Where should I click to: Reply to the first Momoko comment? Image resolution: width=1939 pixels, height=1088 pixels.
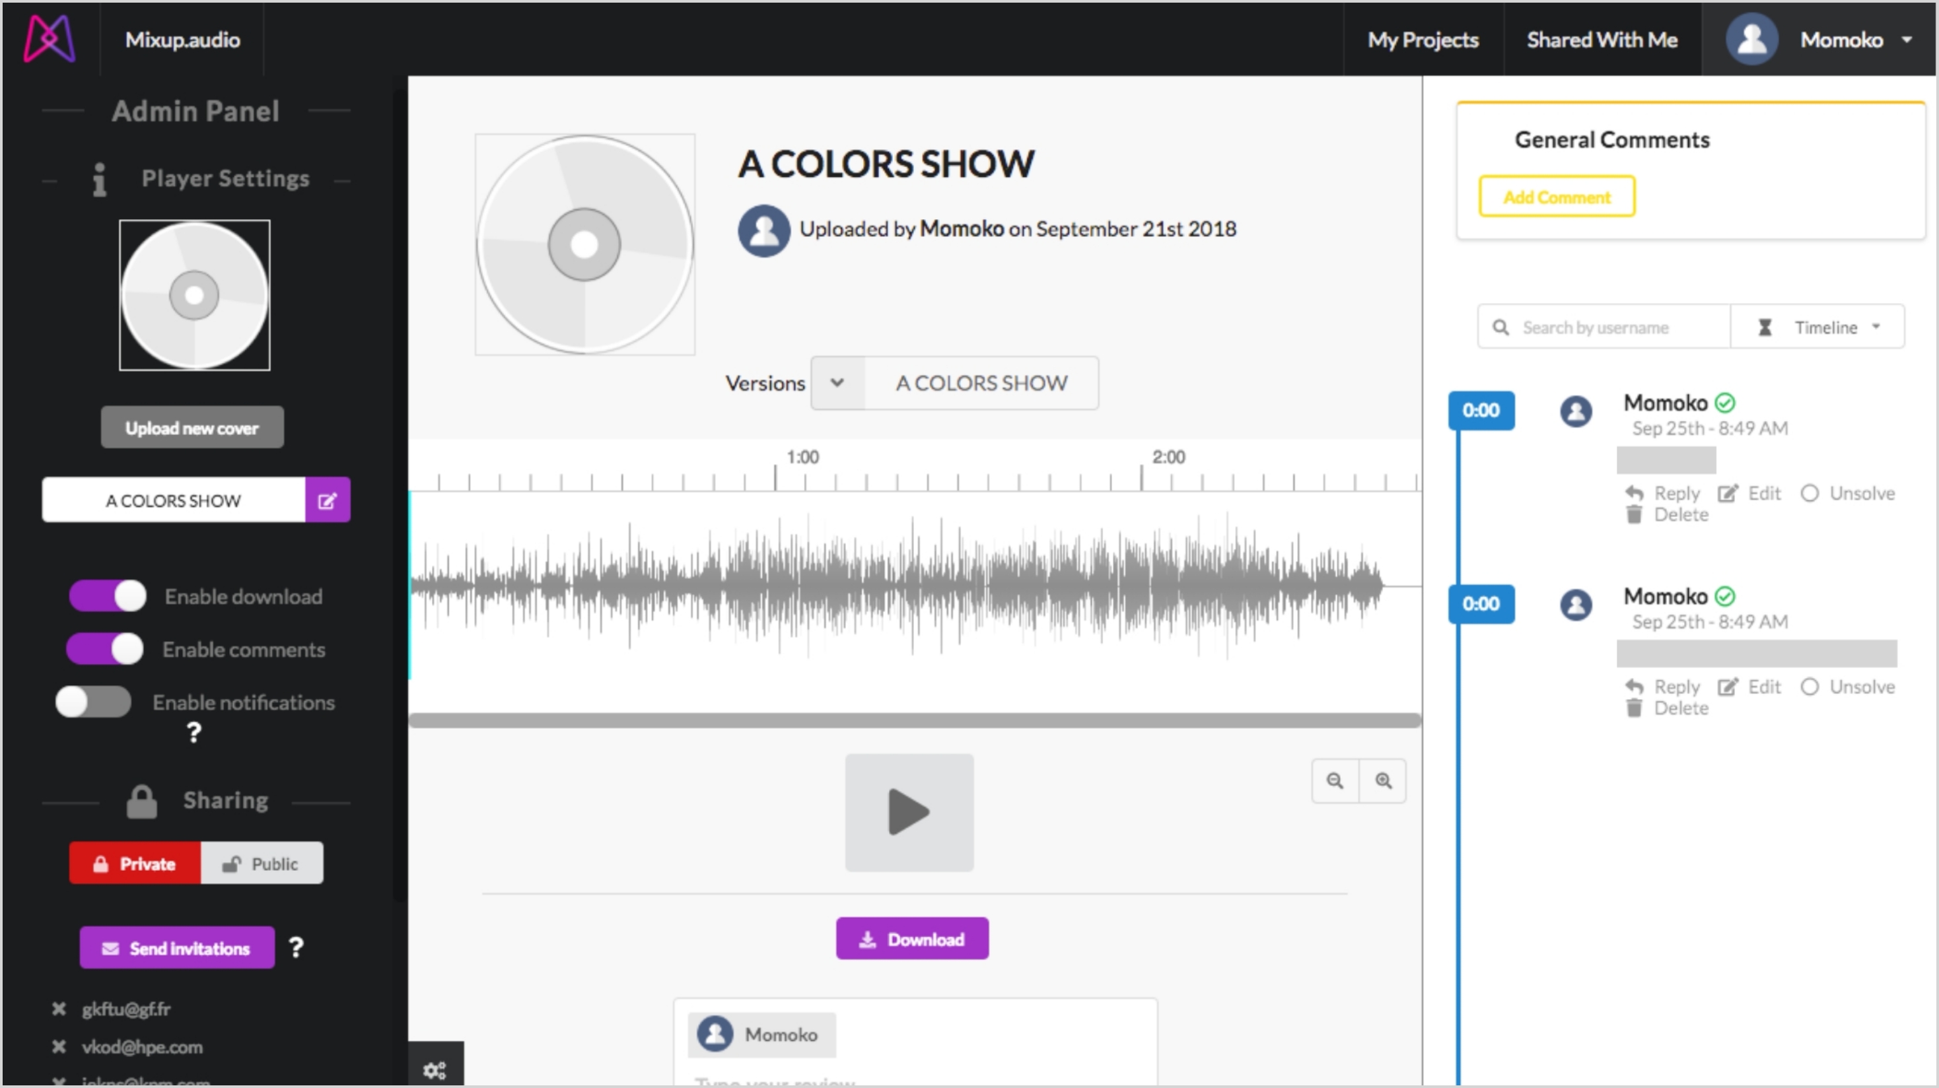(x=1662, y=493)
